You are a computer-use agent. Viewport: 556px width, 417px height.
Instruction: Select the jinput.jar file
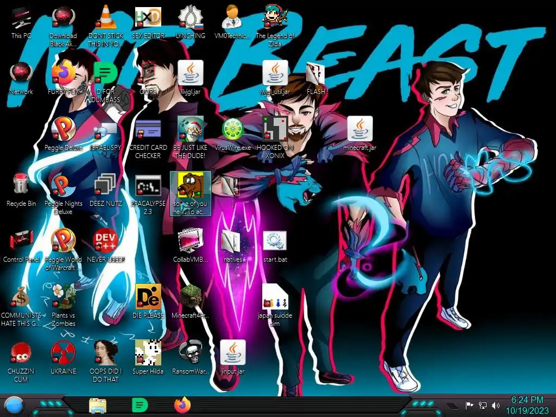(x=232, y=358)
